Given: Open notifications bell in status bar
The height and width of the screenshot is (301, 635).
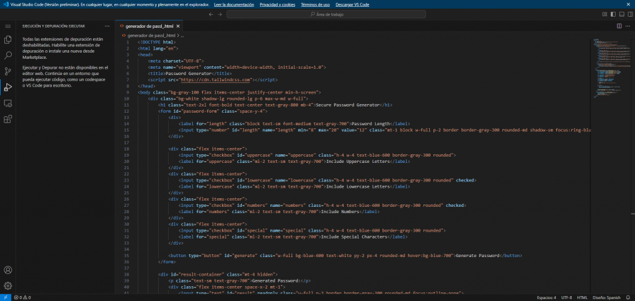Looking at the screenshot, I should 628,297.
